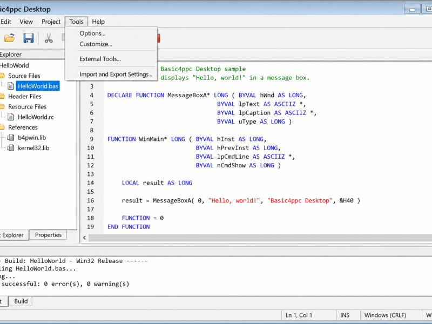Click the build successful output line
Viewport: 432px width, 324px height.
(65, 284)
